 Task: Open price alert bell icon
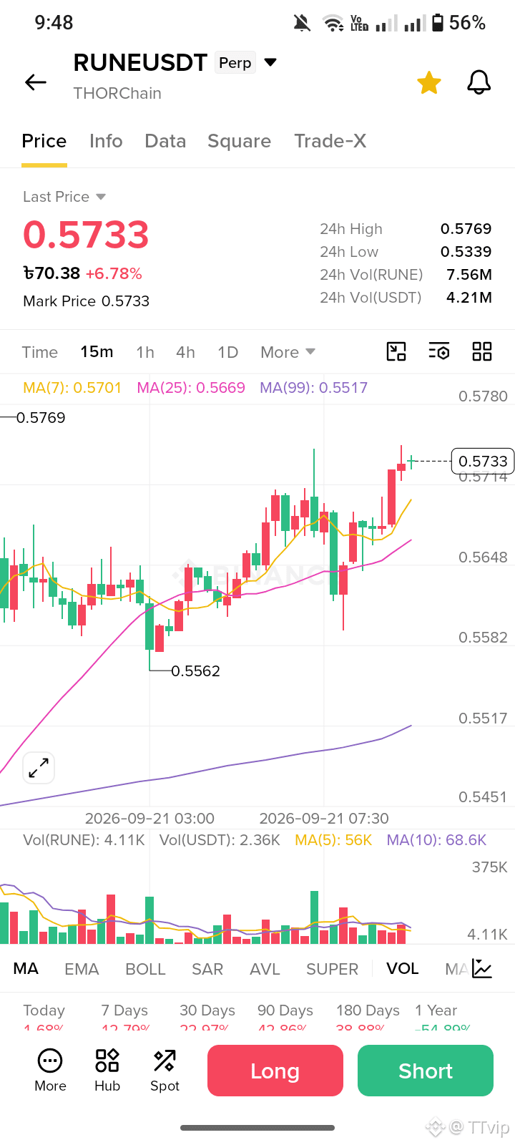tap(479, 82)
